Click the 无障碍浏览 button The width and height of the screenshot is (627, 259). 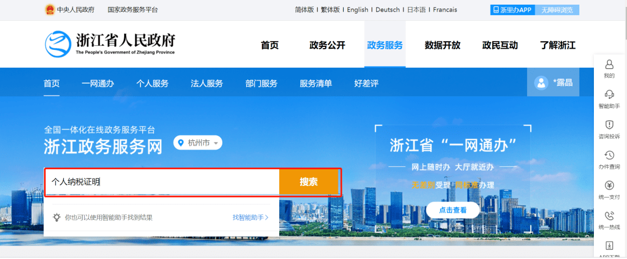click(557, 10)
